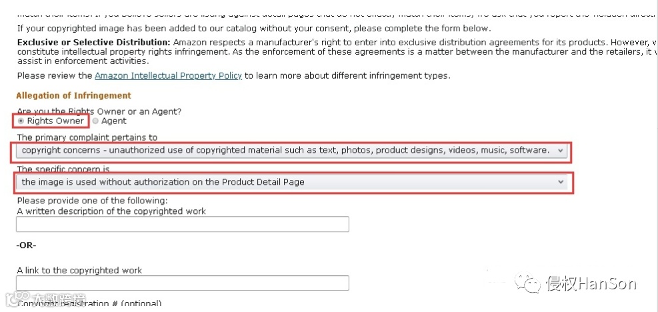Focus the link to copyrighted work field
The height and width of the screenshot is (312, 658).
click(x=183, y=283)
